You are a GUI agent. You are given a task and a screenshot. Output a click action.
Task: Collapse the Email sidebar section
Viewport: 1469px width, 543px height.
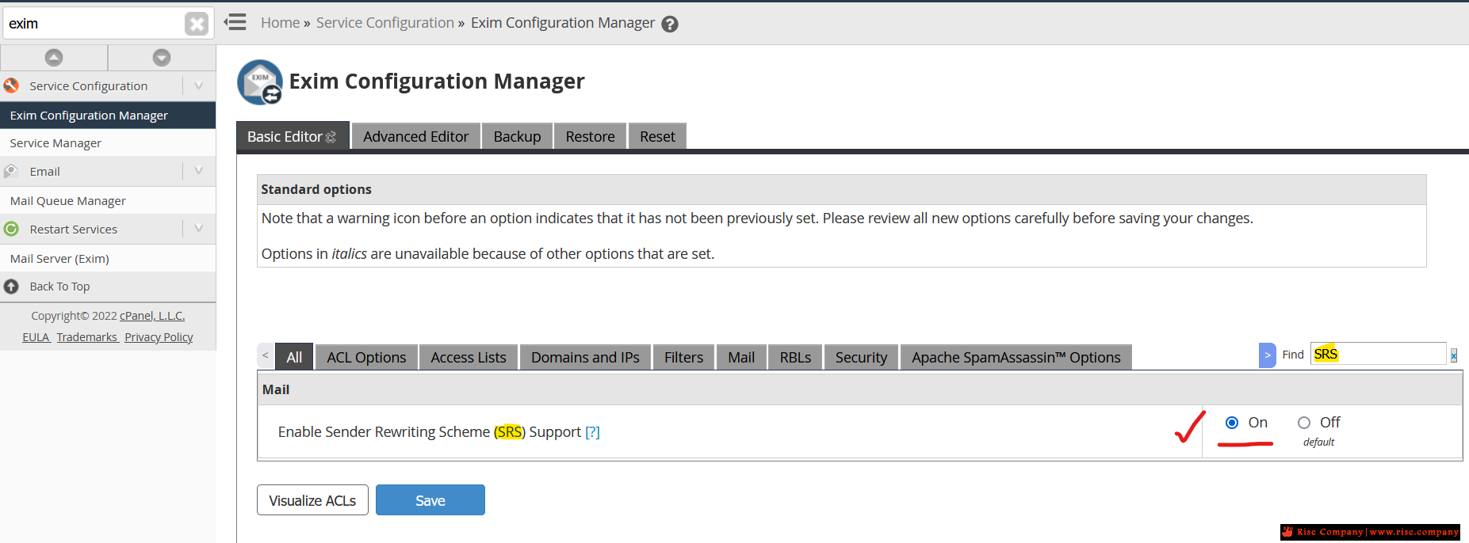click(199, 171)
